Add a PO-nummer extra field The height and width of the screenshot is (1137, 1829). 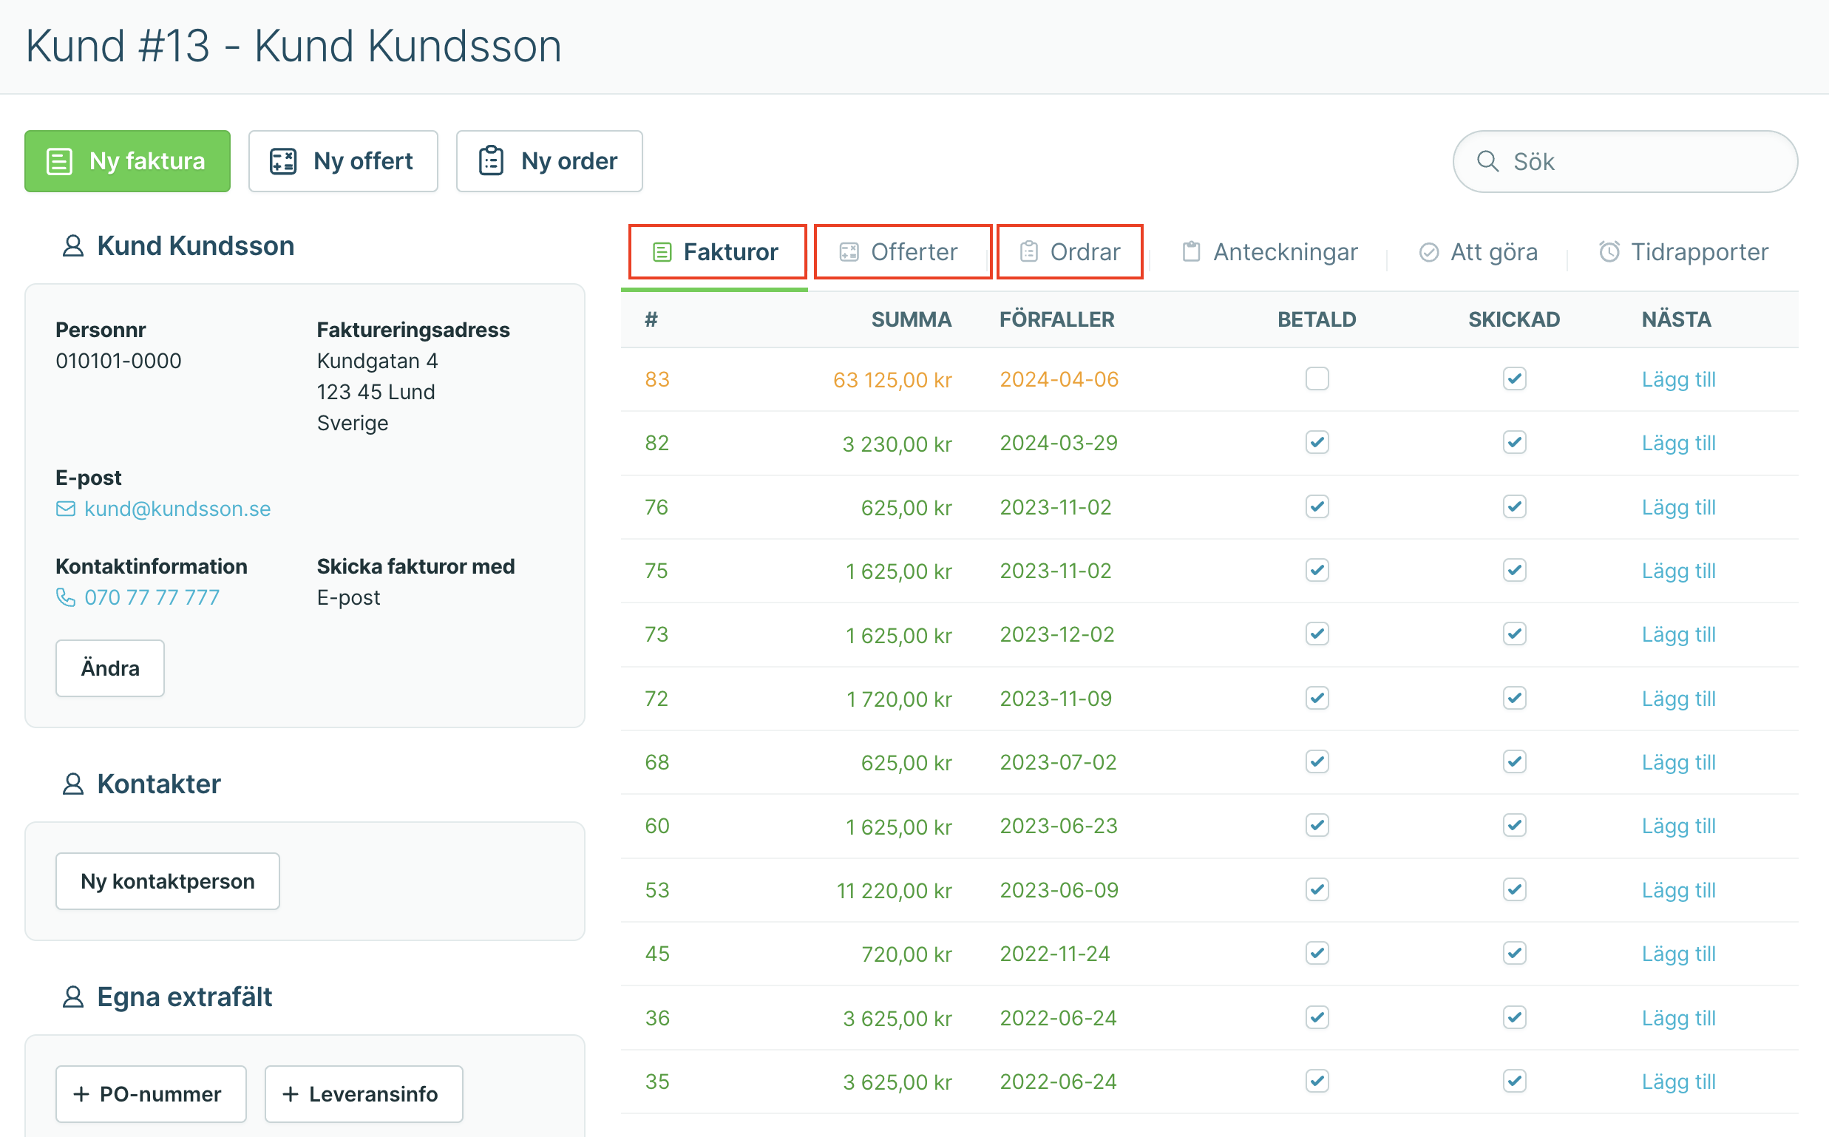[151, 1093]
